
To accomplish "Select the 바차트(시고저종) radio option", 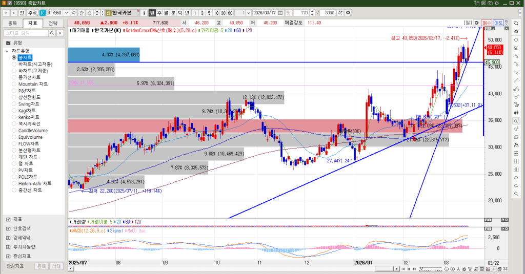I will [14, 64].
